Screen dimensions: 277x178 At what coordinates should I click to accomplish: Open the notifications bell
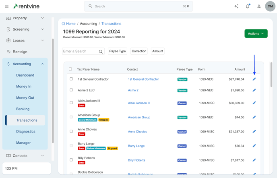click(x=248, y=6)
